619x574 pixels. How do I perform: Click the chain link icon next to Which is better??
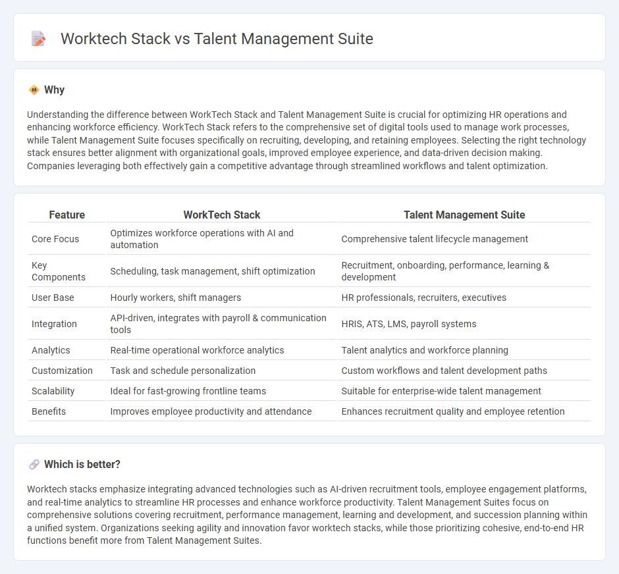34,464
